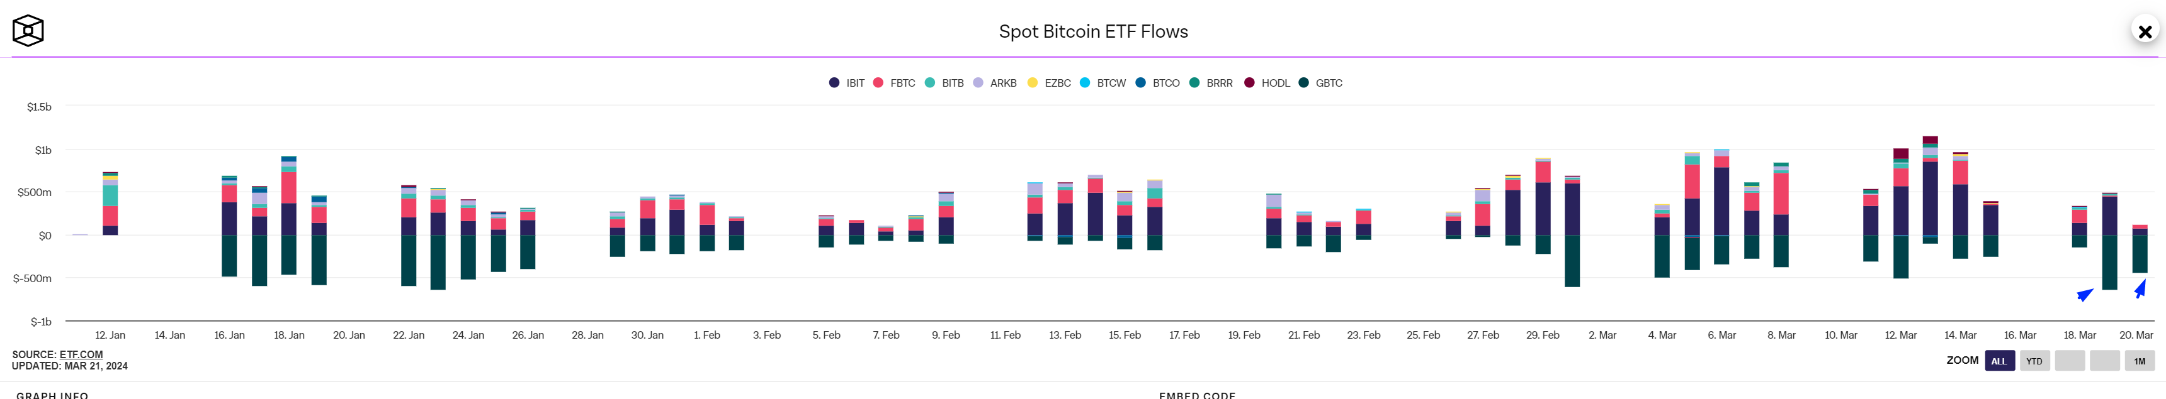Click the BTCO legend marker
Viewport: 2166px width, 399px height.
[1140, 83]
